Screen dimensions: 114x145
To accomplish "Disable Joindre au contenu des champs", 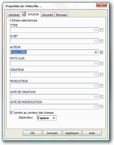I will (11, 113).
